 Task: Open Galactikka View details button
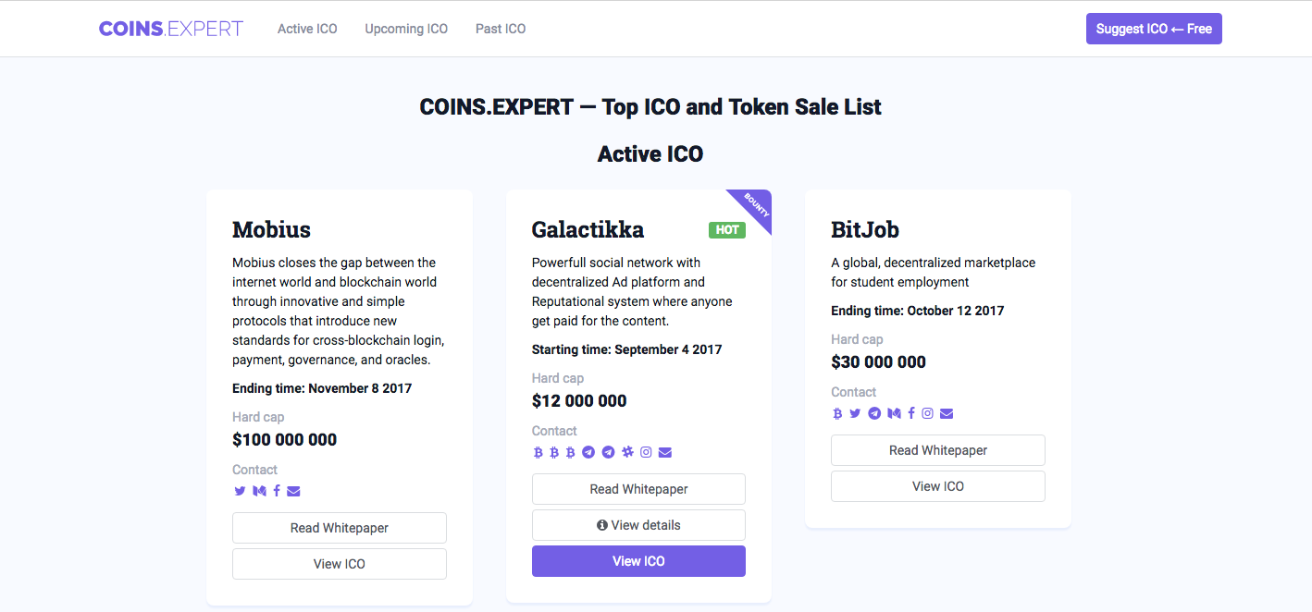click(x=638, y=525)
